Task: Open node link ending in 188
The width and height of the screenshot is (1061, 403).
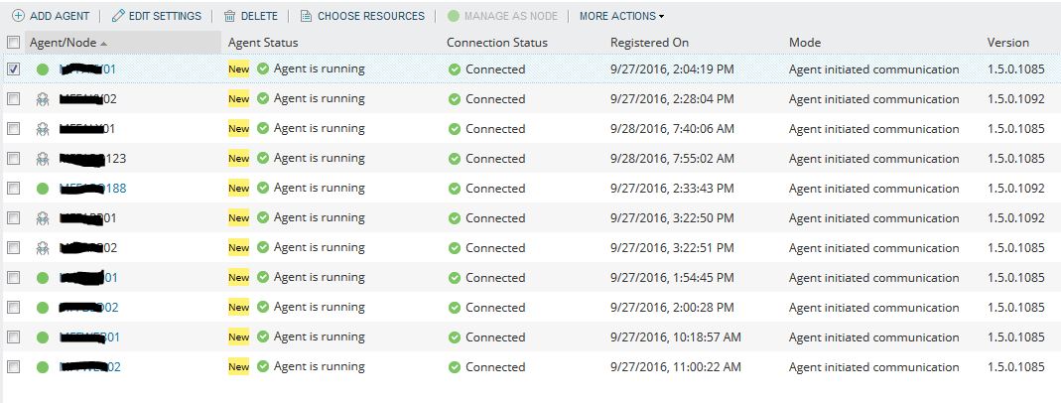Action: pos(92,188)
